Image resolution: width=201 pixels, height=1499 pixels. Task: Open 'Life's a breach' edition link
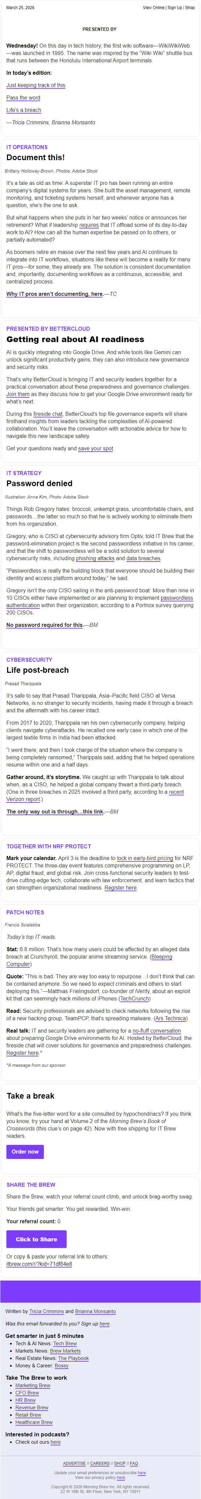point(24,110)
